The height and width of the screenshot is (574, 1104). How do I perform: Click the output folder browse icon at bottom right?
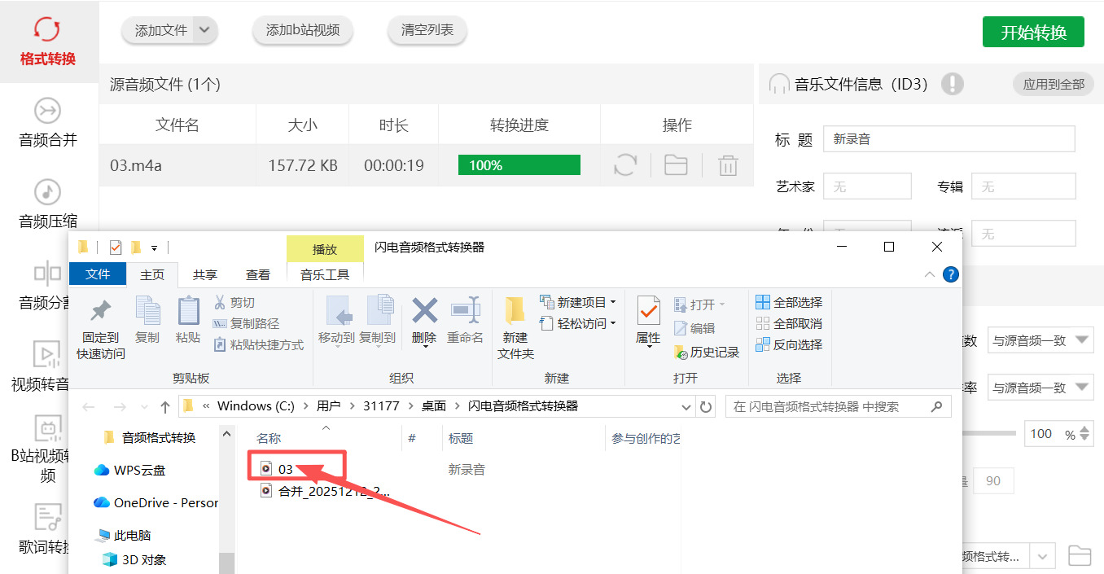click(x=1080, y=556)
